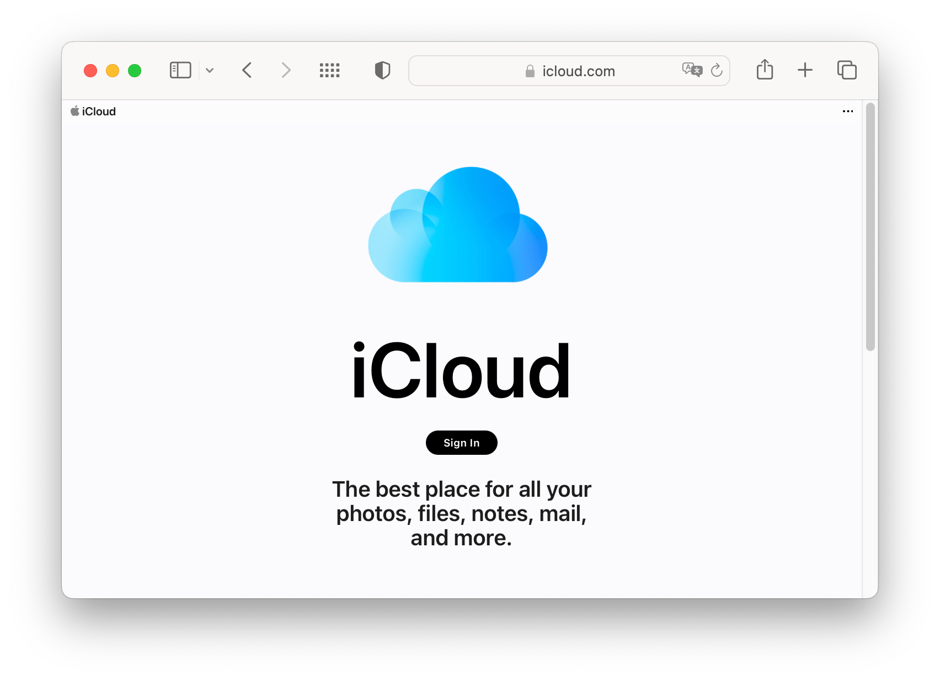Image resolution: width=940 pixels, height=680 pixels.
Task: Click the page vertical scrollbar thumb
Action: pos(870,227)
